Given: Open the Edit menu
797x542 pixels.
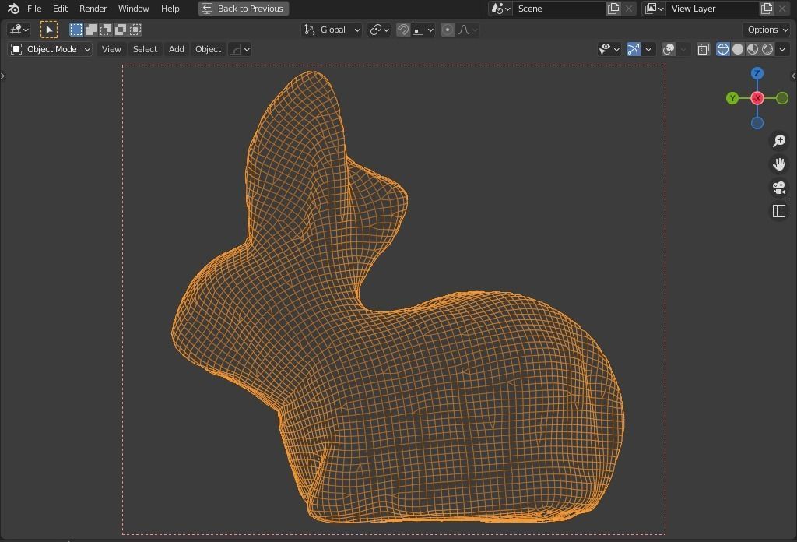Looking at the screenshot, I should pyautogui.click(x=60, y=9).
